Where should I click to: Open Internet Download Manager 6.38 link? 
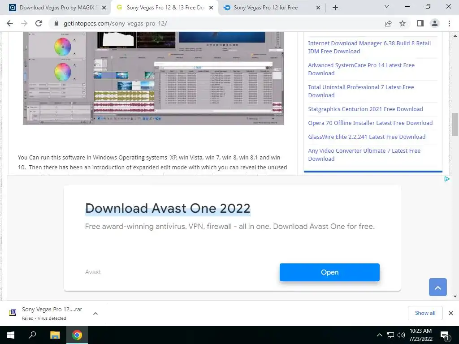369,47
